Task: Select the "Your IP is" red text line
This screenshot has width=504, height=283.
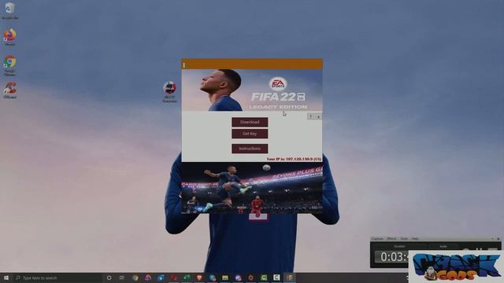Action: pos(294,159)
